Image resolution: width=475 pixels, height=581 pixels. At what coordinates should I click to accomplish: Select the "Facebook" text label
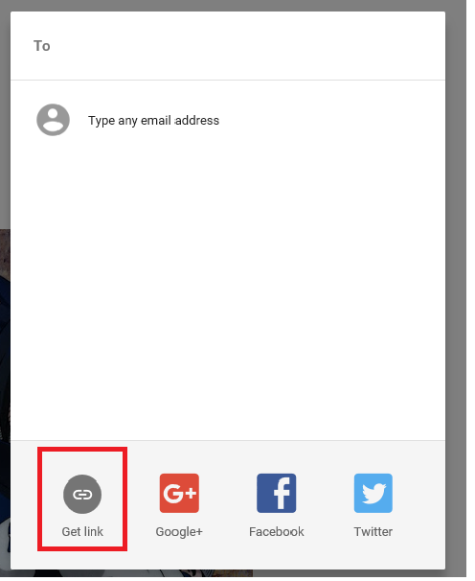click(276, 531)
